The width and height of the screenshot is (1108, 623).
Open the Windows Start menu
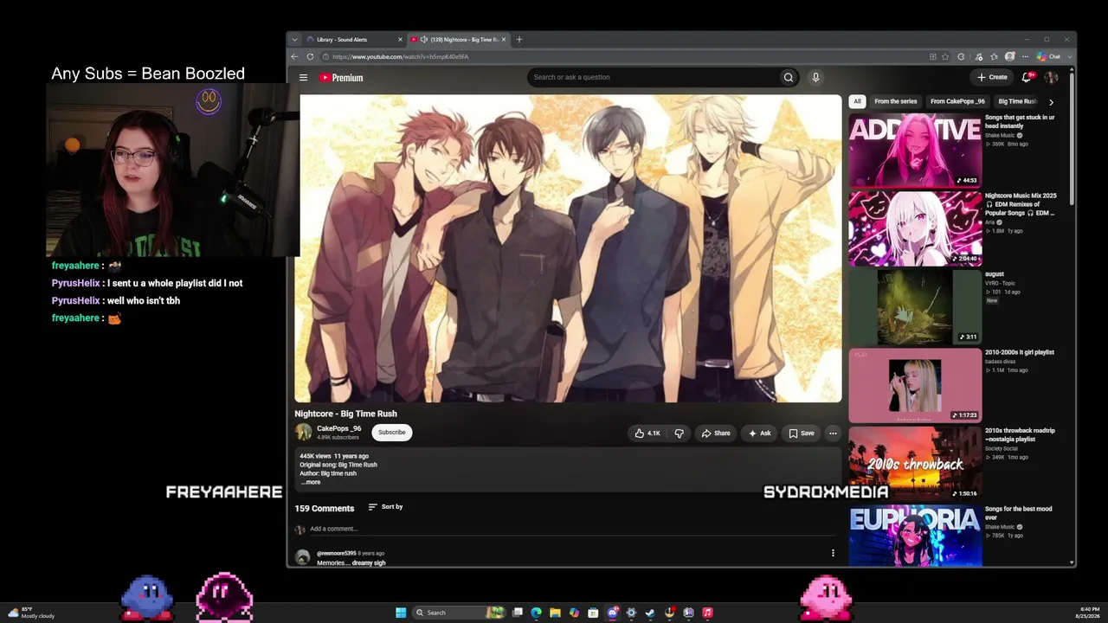(401, 613)
